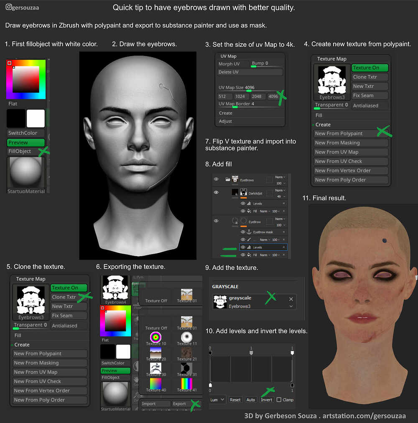Click the DarkAdjst layer mask thumbnail
Image resolution: width=418 pixels, height=423 pixels.
(243, 192)
